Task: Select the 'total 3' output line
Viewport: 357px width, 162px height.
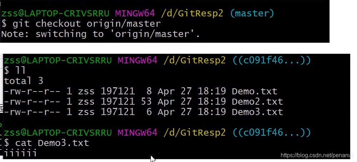Action: click(x=24, y=81)
